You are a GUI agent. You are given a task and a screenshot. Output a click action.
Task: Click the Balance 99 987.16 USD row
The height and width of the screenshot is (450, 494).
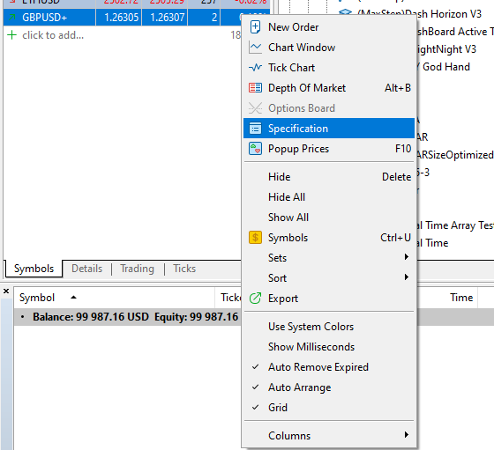click(x=128, y=317)
